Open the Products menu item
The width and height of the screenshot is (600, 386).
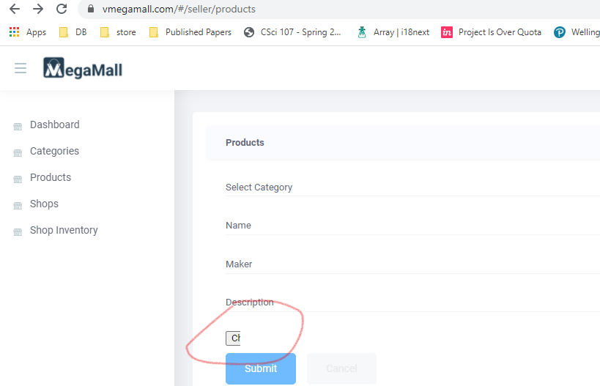(x=51, y=177)
